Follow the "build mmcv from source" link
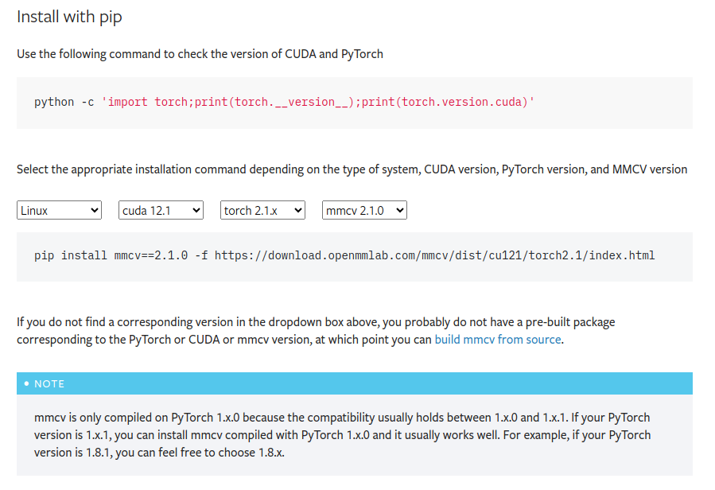This screenshot has height=490, width=715. [x=498, y=340]
